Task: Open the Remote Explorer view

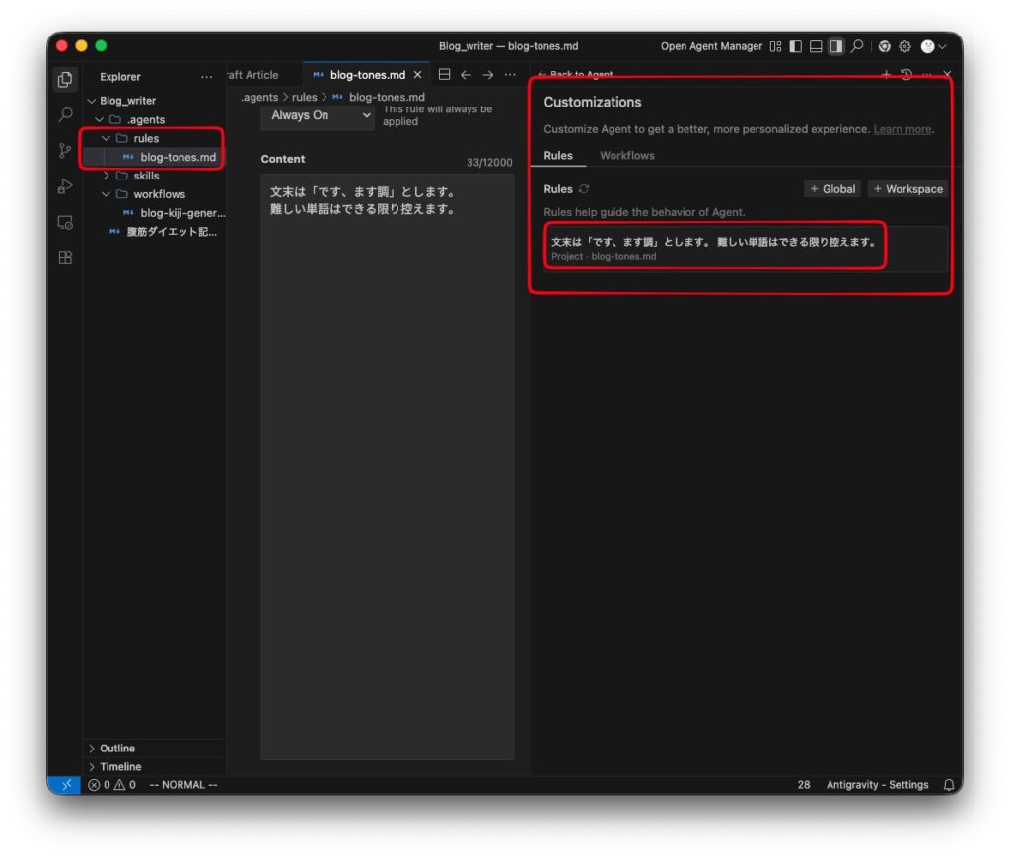Action: click(x=65, y=222)
